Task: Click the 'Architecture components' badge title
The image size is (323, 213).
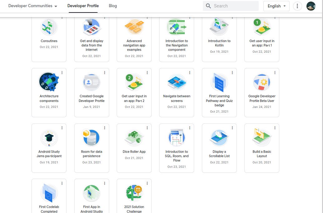Action: coord(49,98)
